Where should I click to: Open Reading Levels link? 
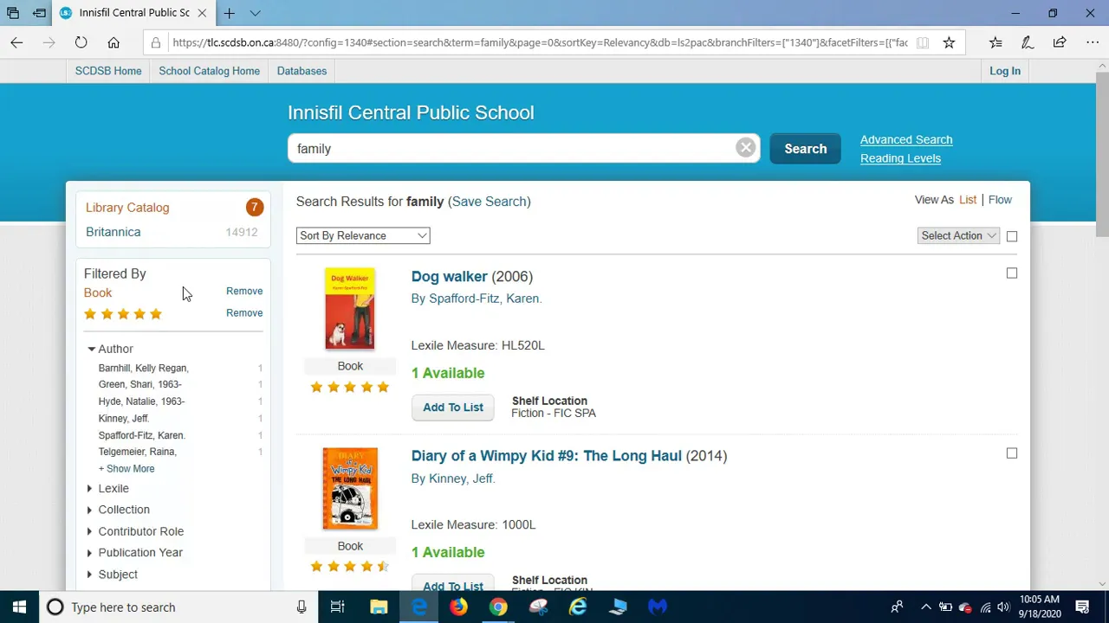pos(900,158)
